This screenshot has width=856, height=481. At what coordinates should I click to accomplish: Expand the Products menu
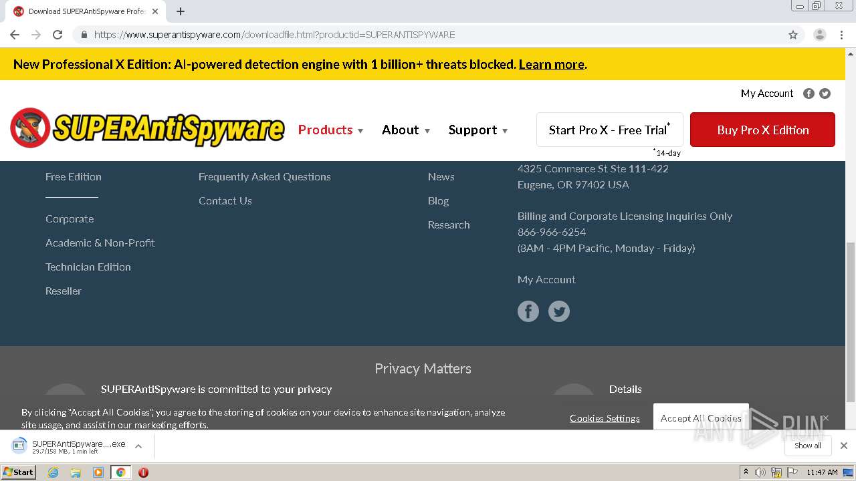click(330, 130)
